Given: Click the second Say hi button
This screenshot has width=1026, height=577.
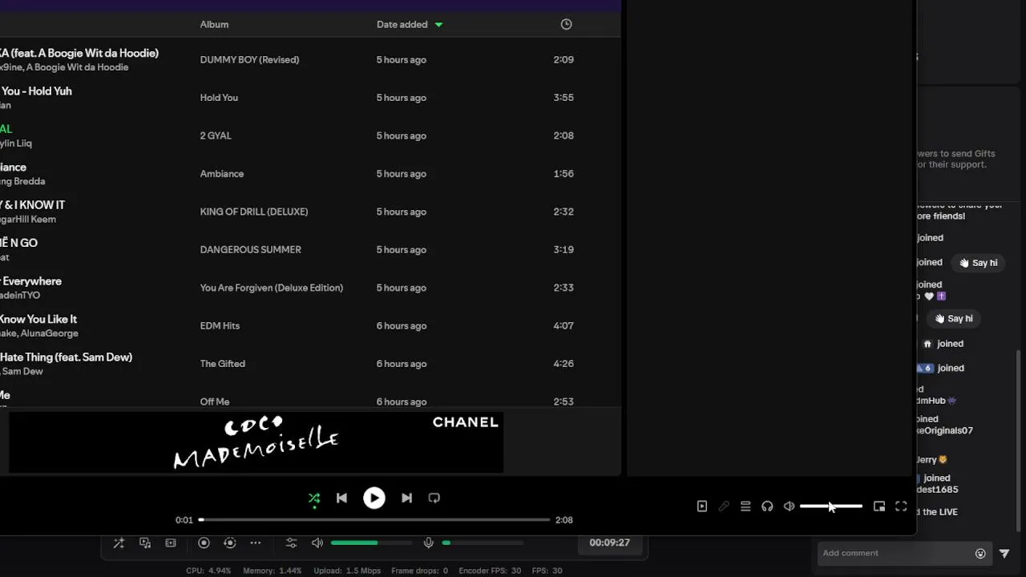Looking at the screenshot, I should click(953, 318).
